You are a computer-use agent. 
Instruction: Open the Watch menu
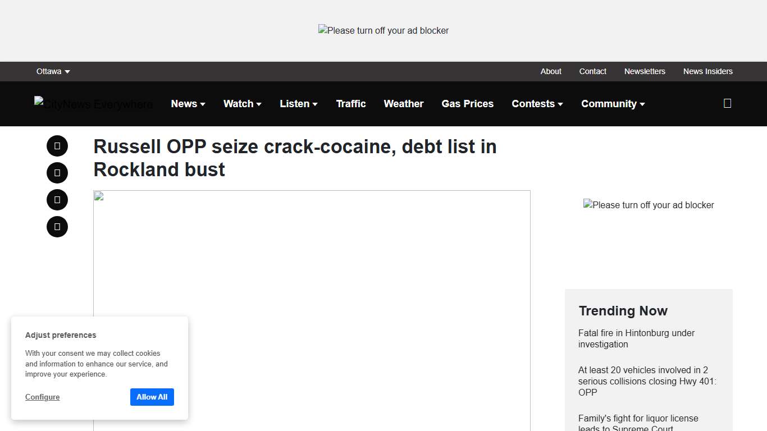pyautogui.click(x=242, y=103)
